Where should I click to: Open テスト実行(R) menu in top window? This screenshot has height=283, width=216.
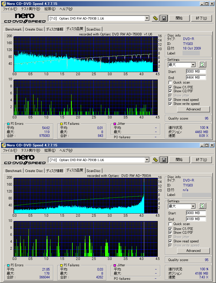(31, 9)
